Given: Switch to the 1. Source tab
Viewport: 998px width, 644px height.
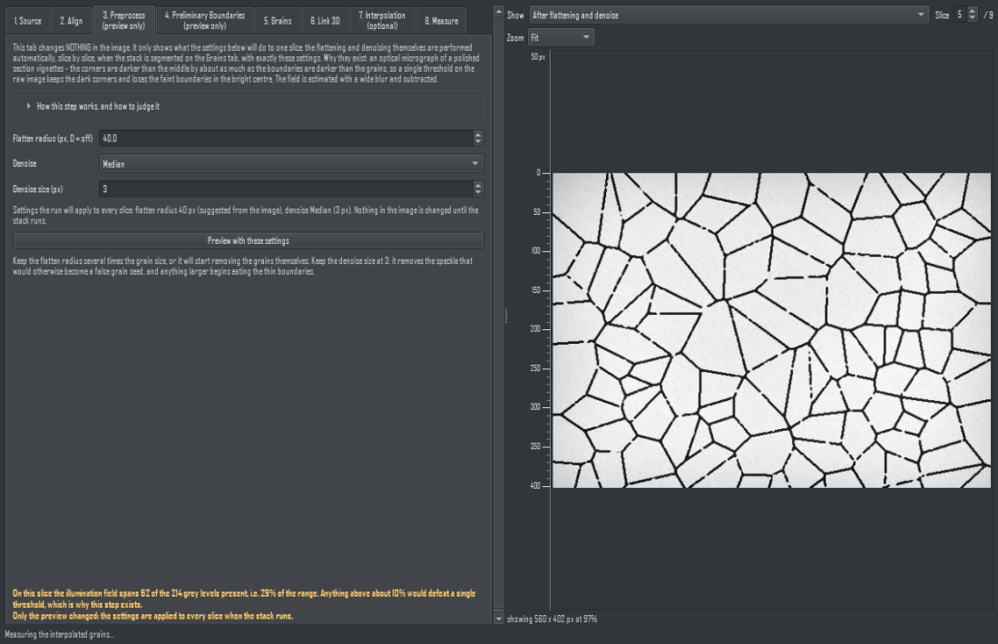Looking at the screenshot, I should 28,21.
